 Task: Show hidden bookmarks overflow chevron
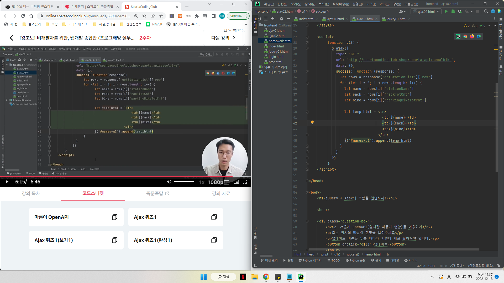[x=246, y=24]
